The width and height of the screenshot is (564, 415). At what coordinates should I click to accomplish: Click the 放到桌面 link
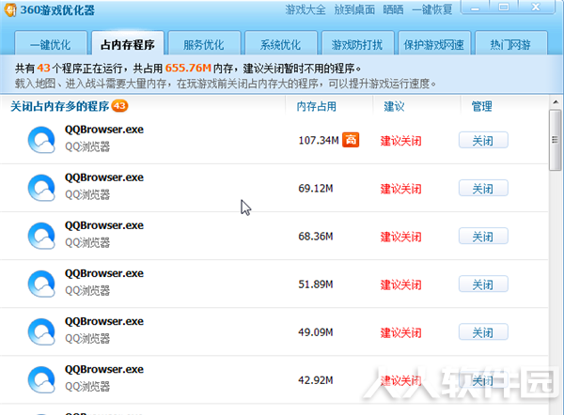[x=354, y=9]
